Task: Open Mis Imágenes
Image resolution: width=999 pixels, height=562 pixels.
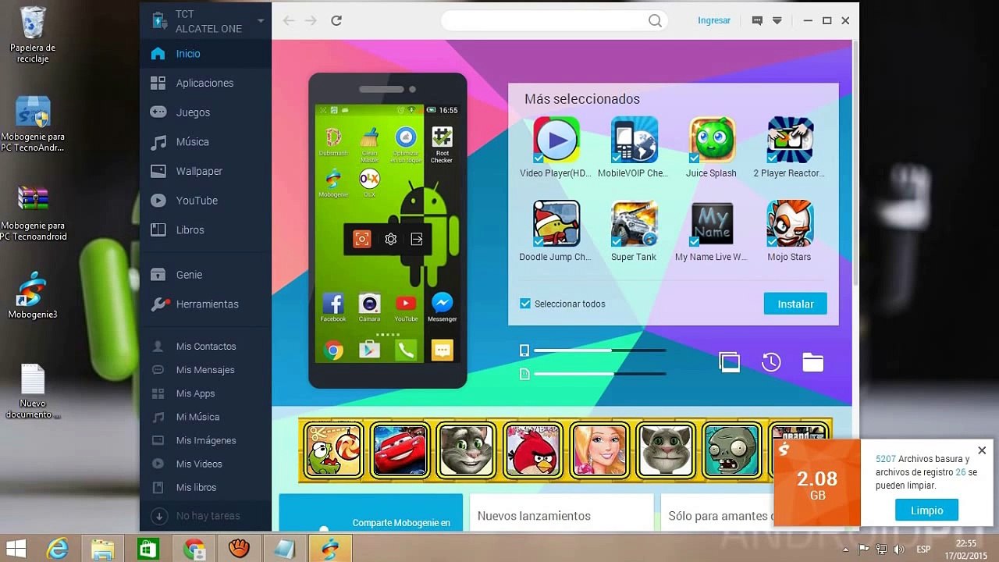Action: point(205,440)
